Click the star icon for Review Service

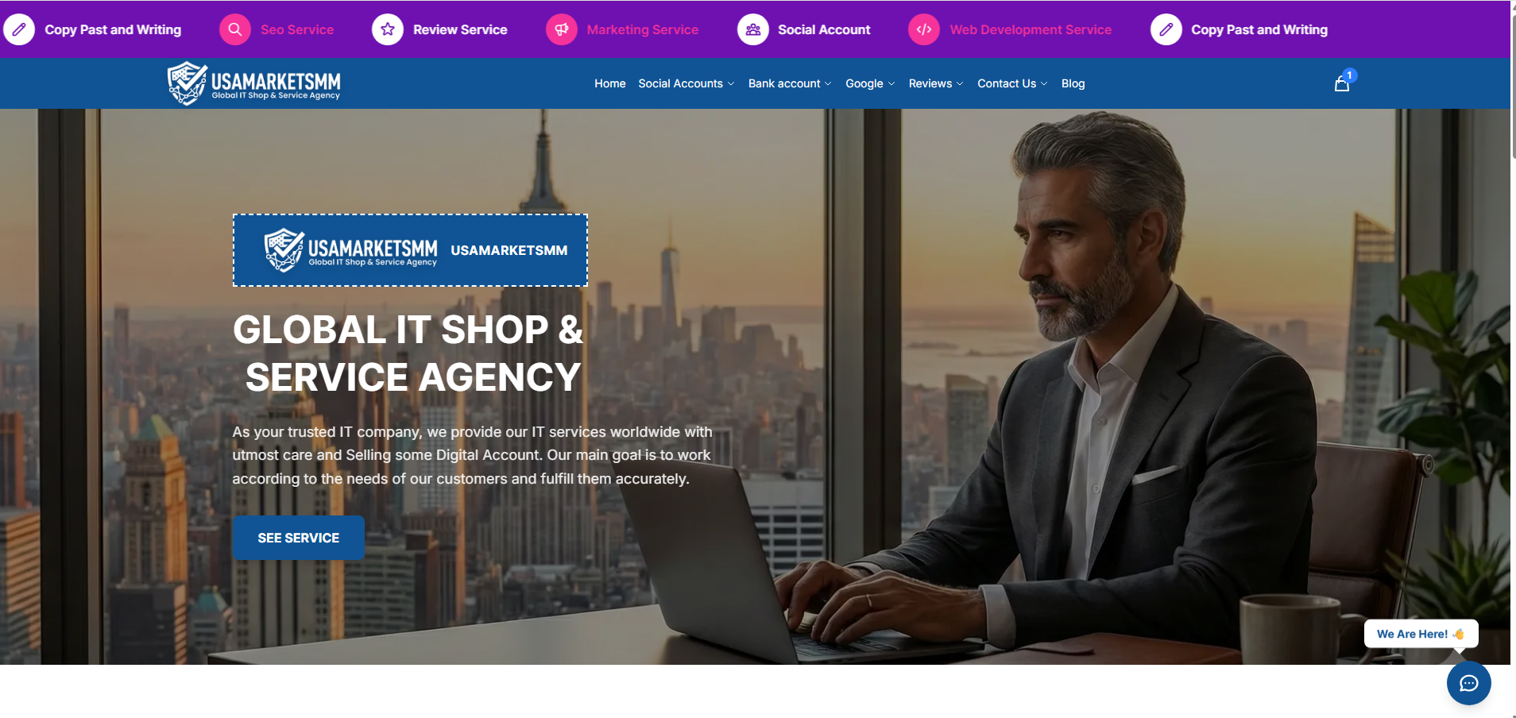388,30
